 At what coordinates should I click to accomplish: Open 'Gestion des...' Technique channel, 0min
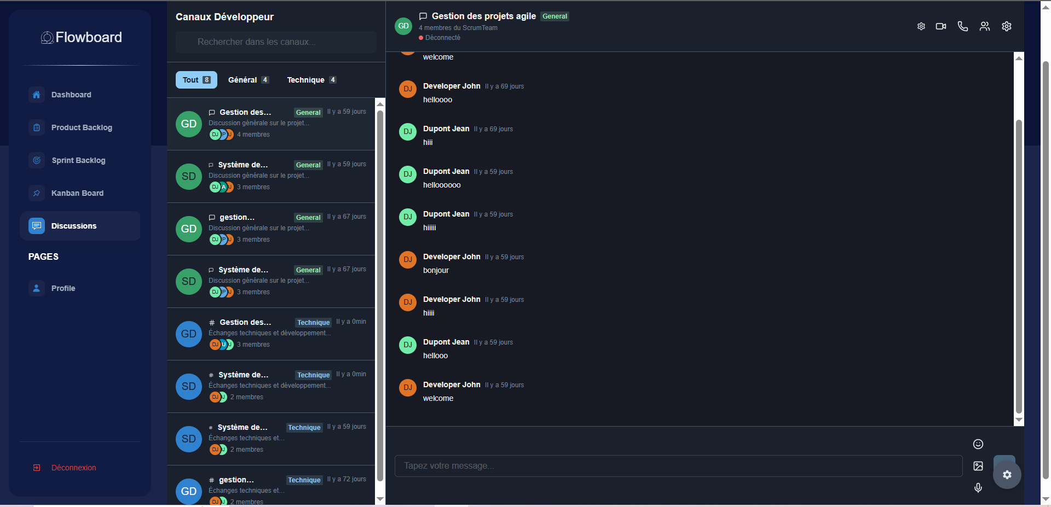271,334
